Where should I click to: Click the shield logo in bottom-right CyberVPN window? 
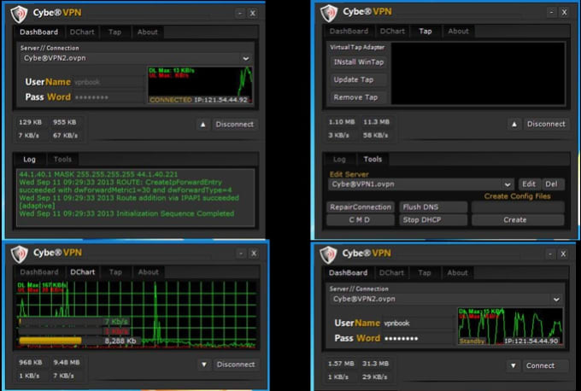(x=328, y=254)
